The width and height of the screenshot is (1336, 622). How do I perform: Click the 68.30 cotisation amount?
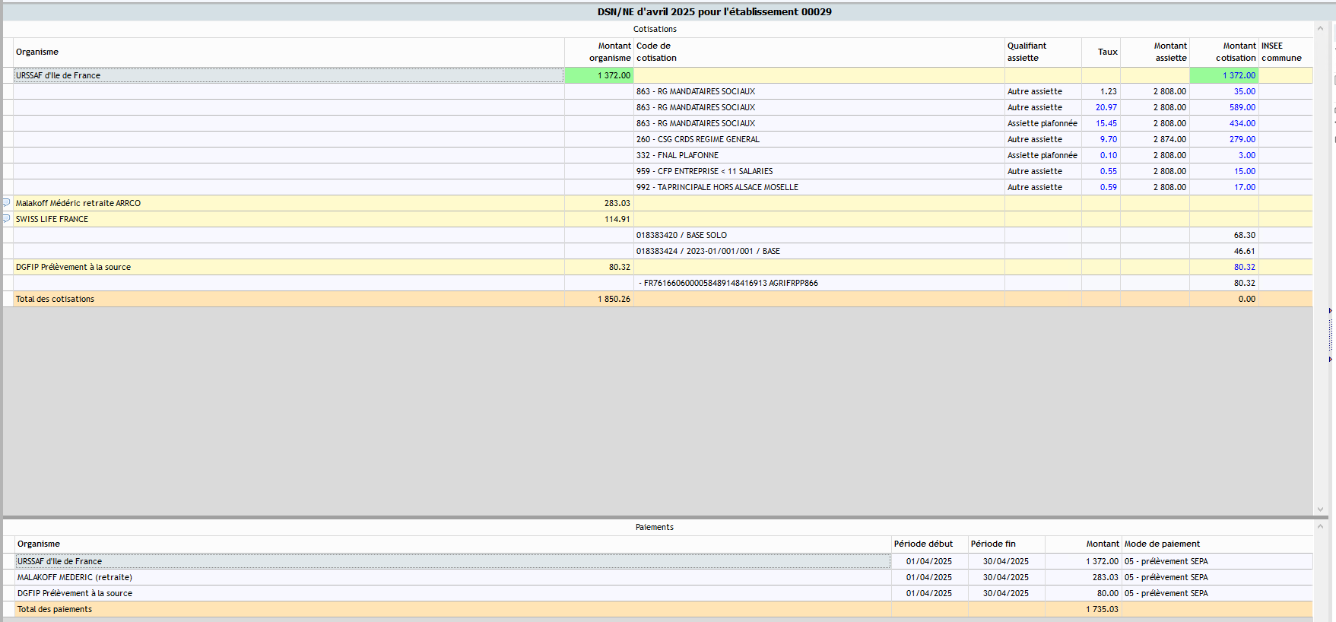click(x=1245, y=235)
